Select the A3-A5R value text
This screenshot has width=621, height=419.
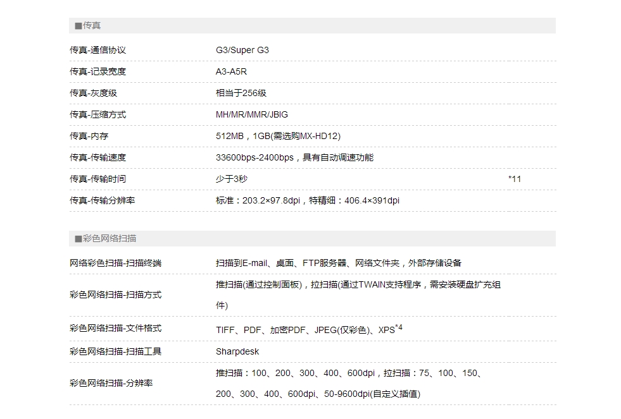pyautogui.click(x=231, y=71)
